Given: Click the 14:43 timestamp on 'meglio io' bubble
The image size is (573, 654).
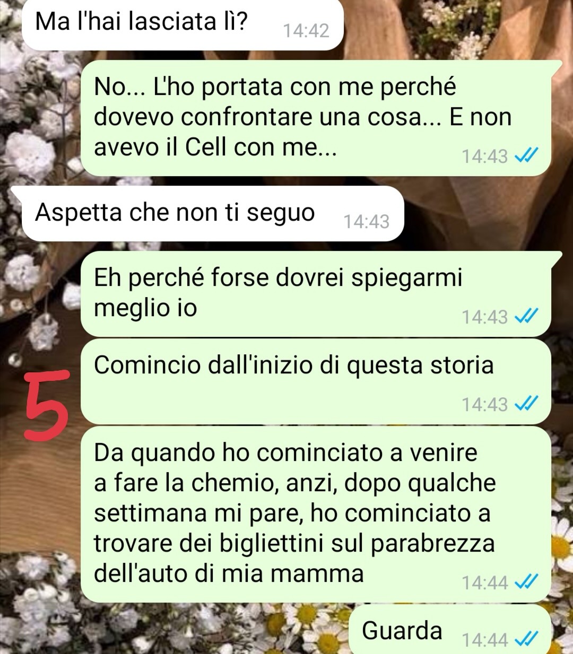Looking at the screenshot, I should (485, 317).
